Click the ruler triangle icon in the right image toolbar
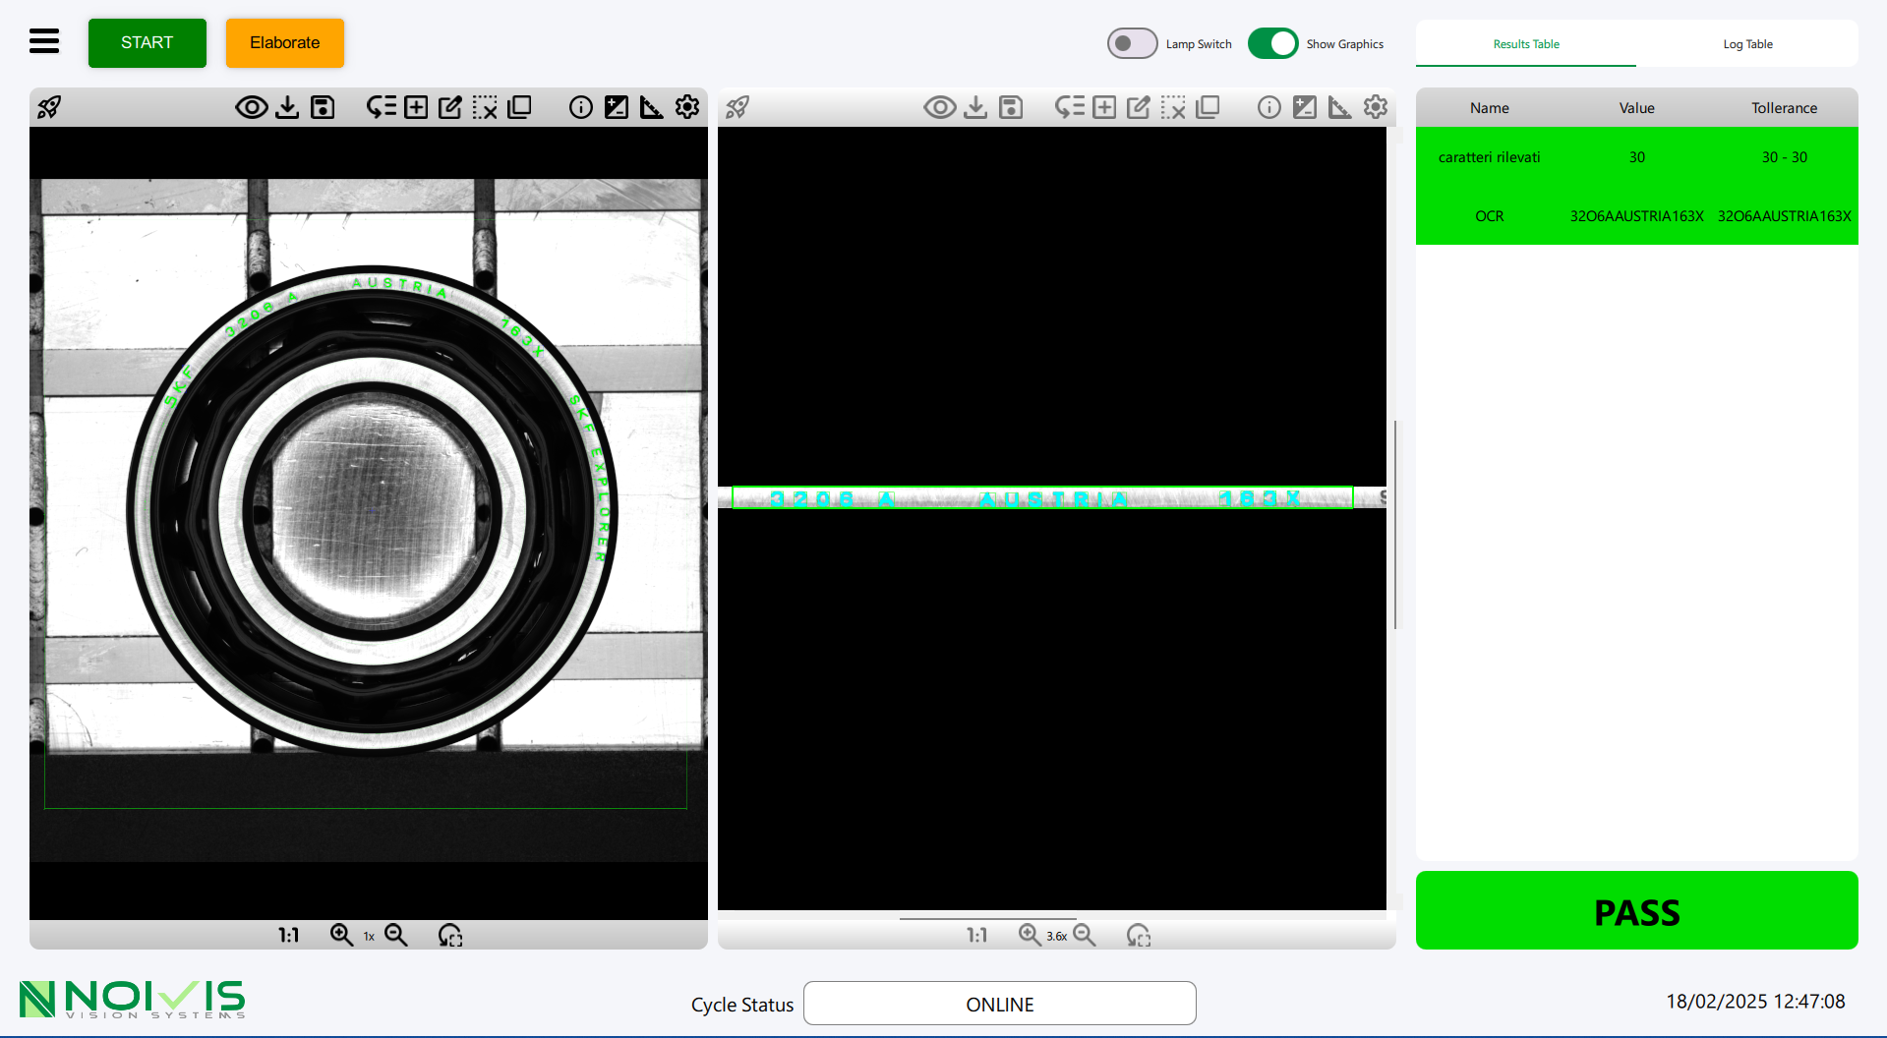 pos(1340,107)
